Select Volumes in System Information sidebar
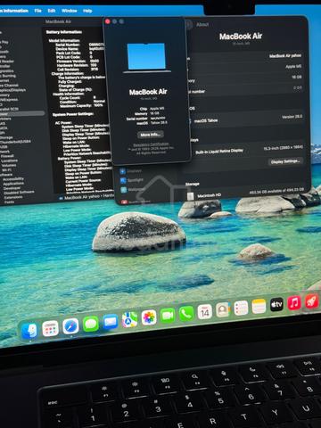The width and height of the screenshot is (321, 428). point(9,165)
